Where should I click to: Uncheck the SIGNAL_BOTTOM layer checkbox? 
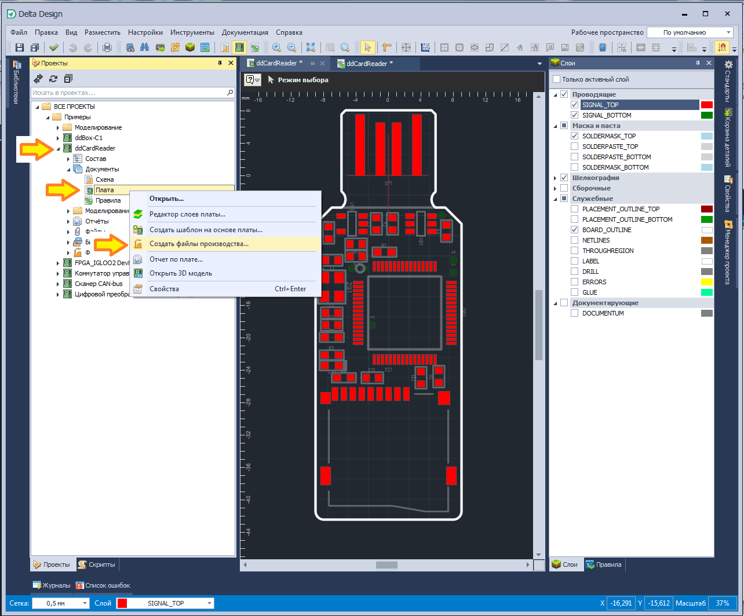[575, 115]
